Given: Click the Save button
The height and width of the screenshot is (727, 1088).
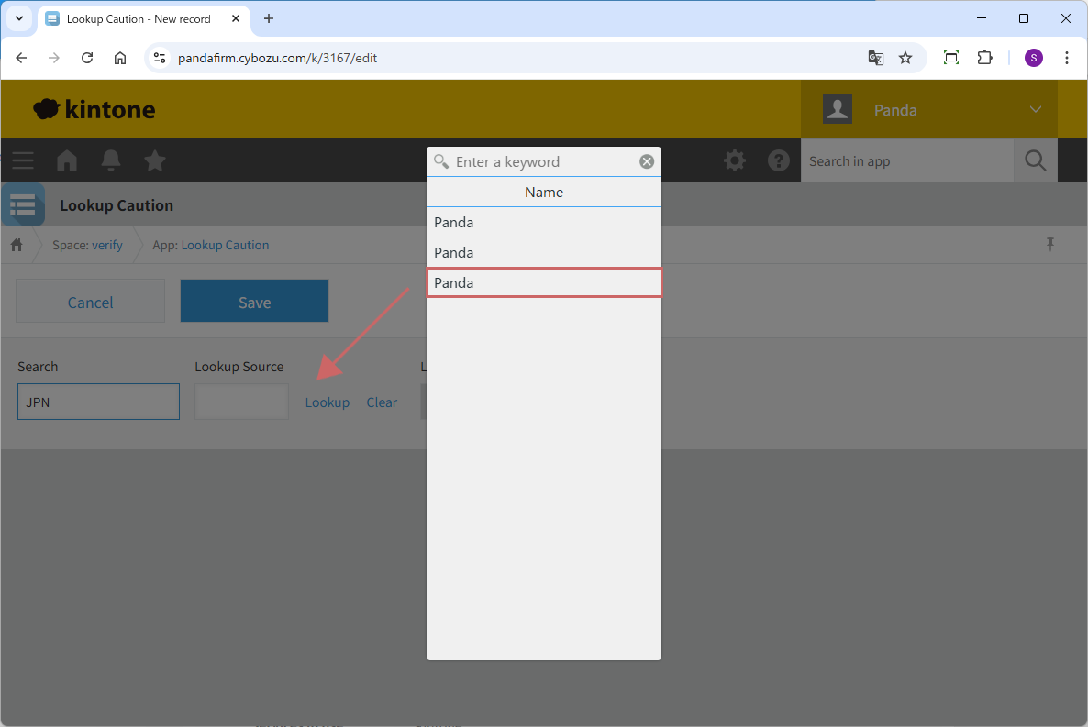Looking at the screenshot, I should click(x=254, y=302).
